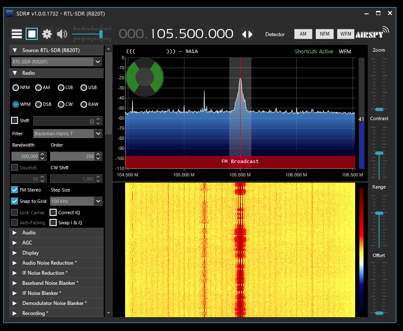The height and width of the screenshot is (331, 403).
Task: Click the Range slider handle
Action: [x=379, y=213]
